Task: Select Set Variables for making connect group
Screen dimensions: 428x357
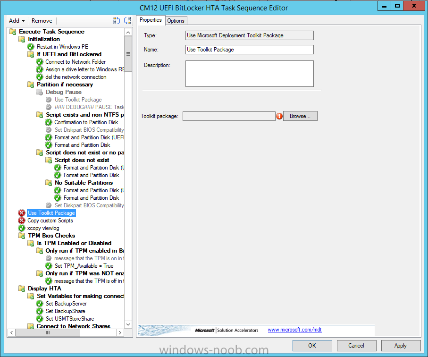Action: point(80,296)
